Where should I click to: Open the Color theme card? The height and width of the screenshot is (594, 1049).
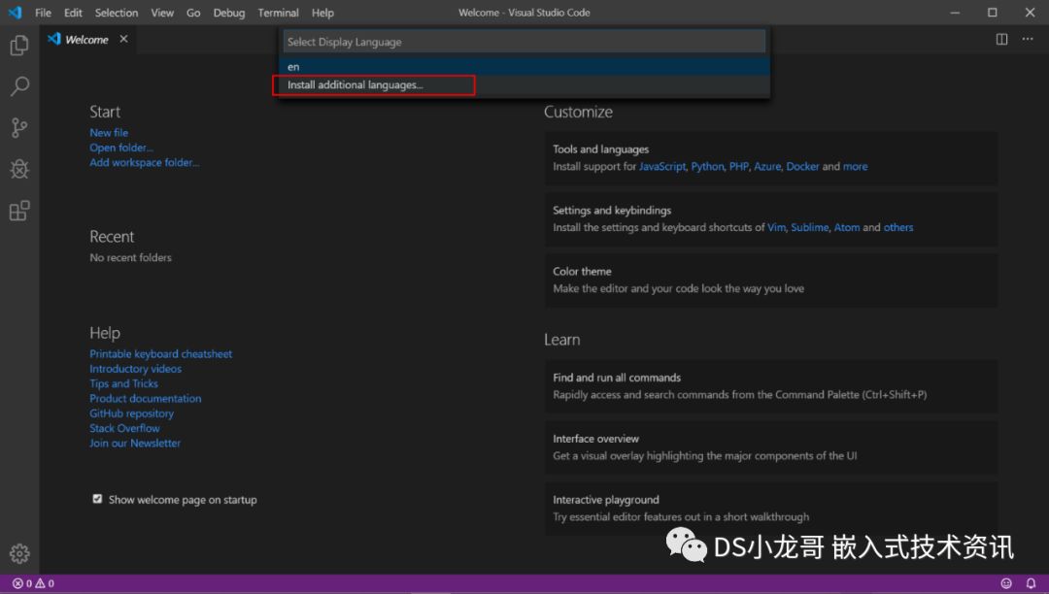[770, 280]
